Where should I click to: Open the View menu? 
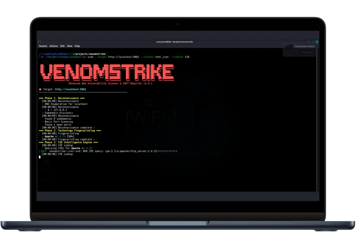(69, 46)
